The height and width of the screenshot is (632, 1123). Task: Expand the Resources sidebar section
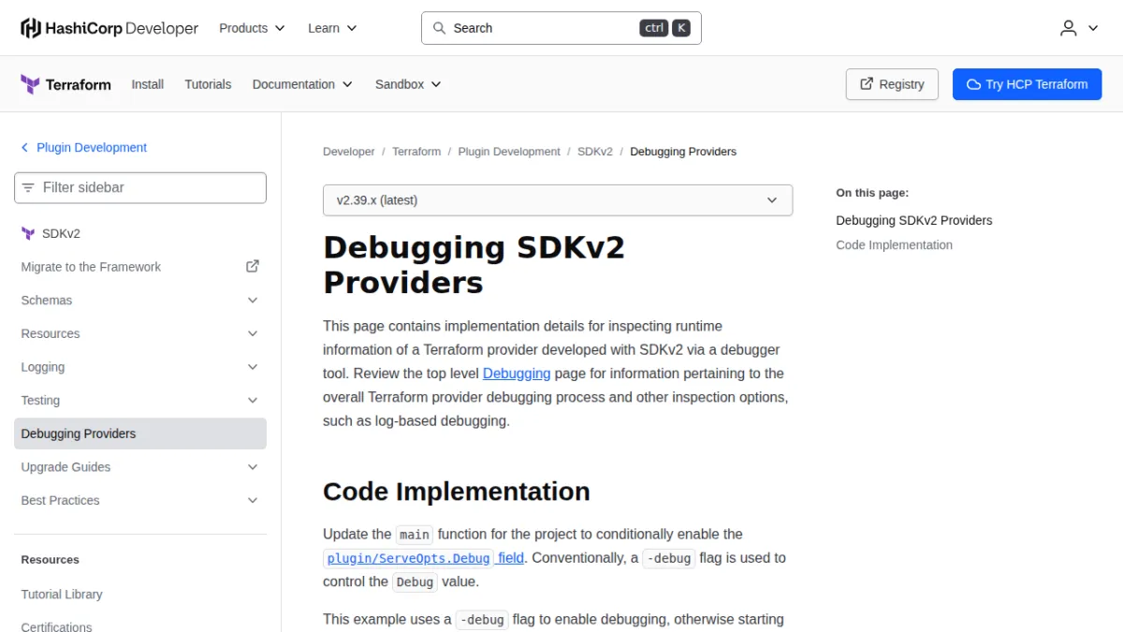(140, 333)
